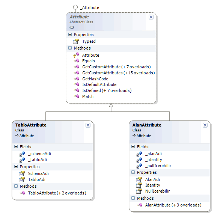Collapse Properties section in TabloAttribute
The width and height of the screenshot is (217, 217).
(16, 167)
